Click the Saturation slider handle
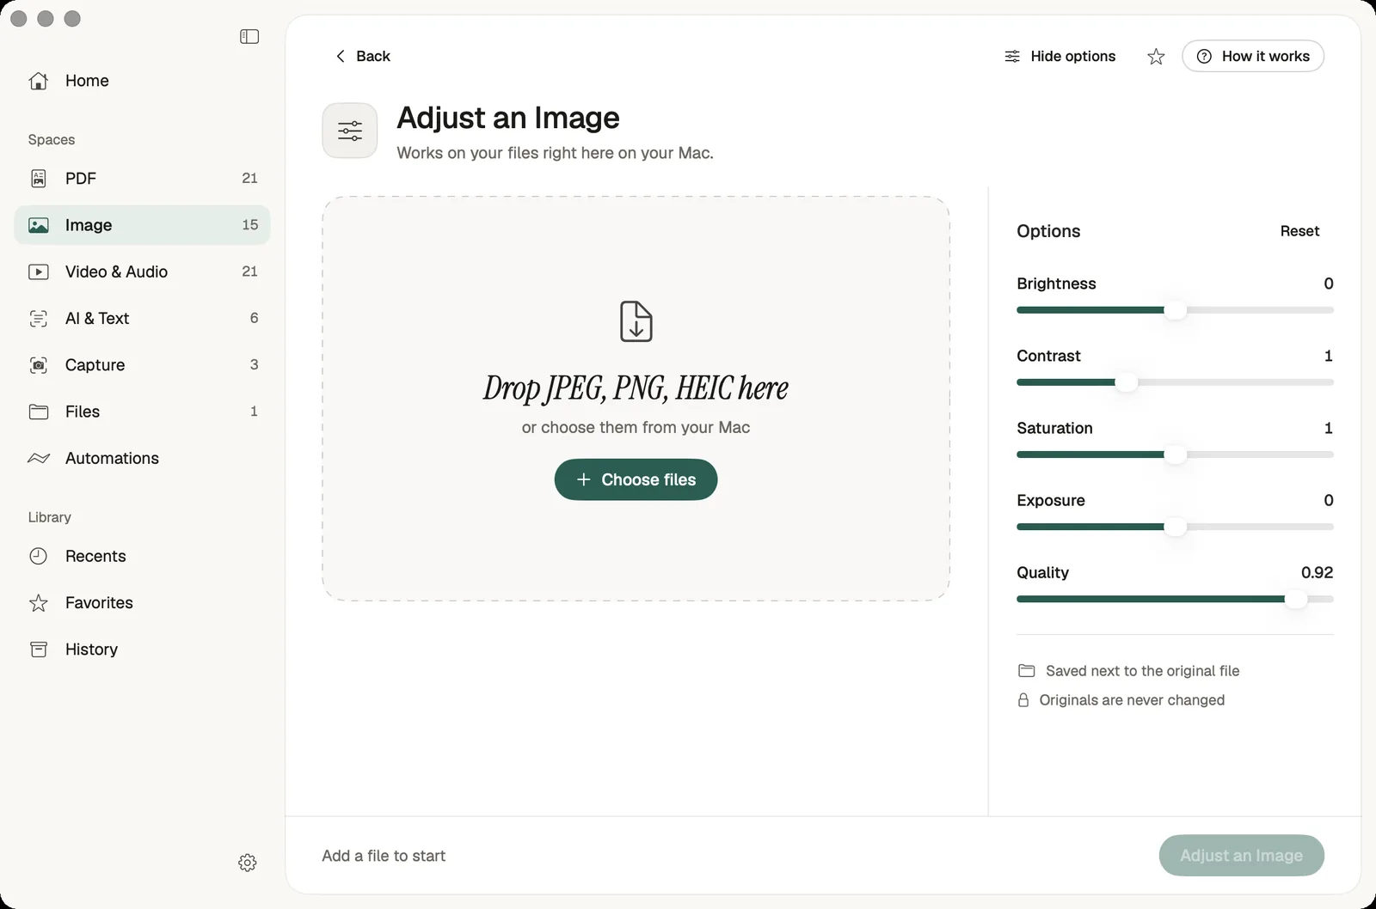 tap(1175, 454)
